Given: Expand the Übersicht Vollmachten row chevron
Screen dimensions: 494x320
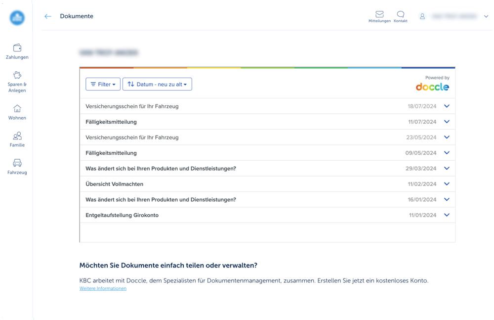Looking at the screenshot, I should pyautogui.click(x=447, y=184).
